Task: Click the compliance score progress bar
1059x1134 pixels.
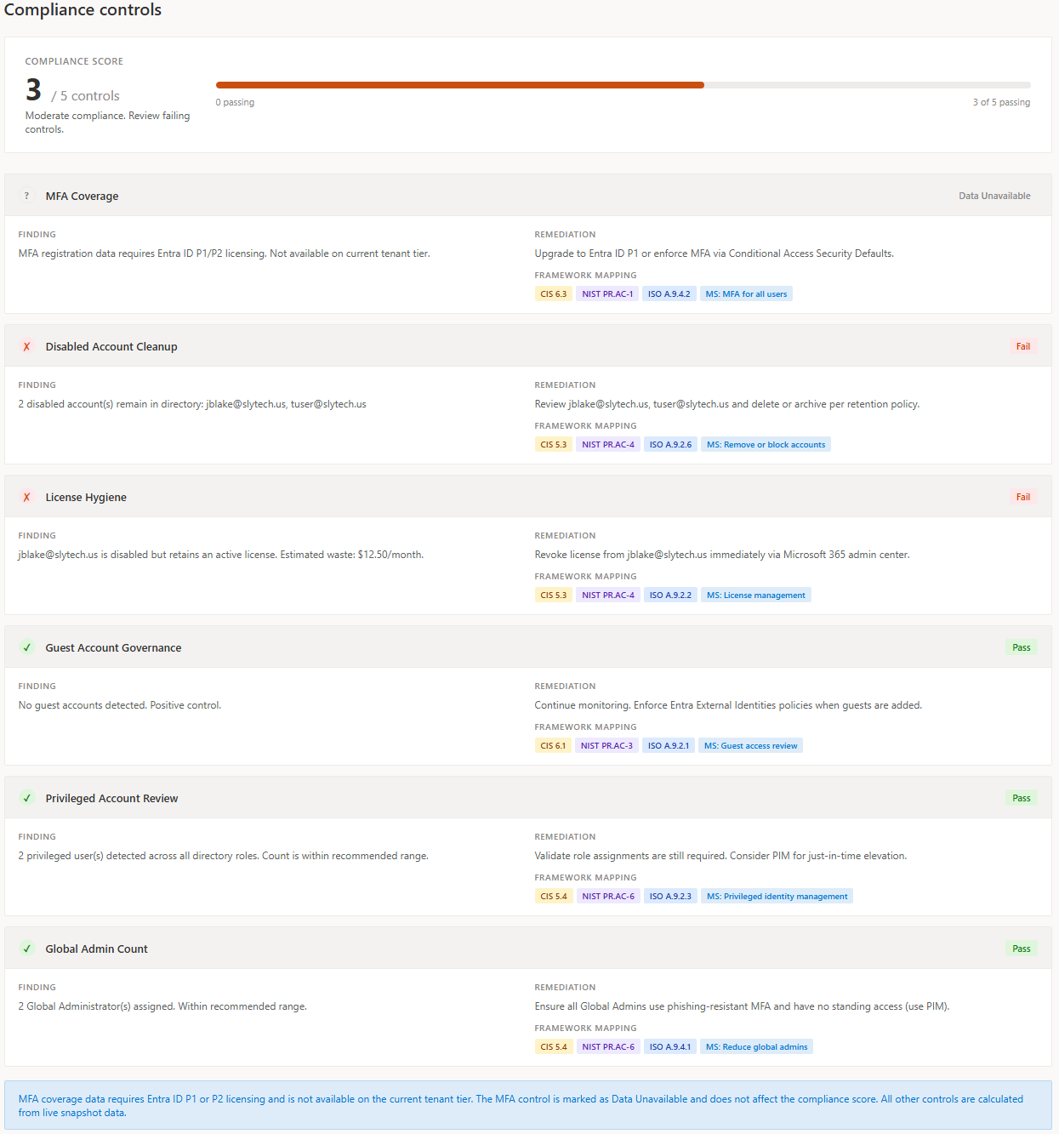Action: click(x=623, y=85)
